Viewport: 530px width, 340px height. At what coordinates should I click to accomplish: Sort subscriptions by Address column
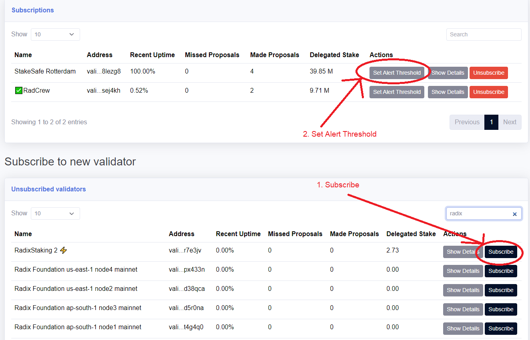coord(100,55)
